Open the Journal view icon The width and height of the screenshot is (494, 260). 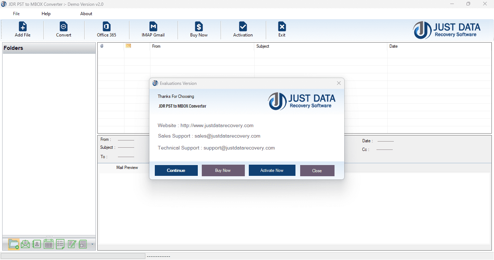point(83,244)
